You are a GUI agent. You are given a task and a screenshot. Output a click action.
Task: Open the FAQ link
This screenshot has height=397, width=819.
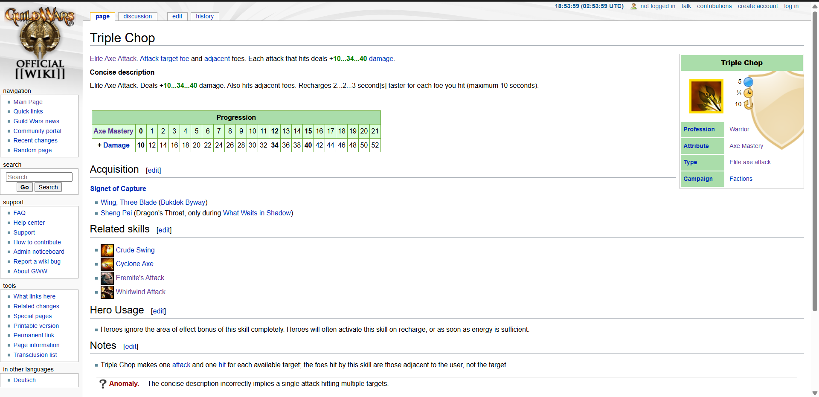(19, 213)
